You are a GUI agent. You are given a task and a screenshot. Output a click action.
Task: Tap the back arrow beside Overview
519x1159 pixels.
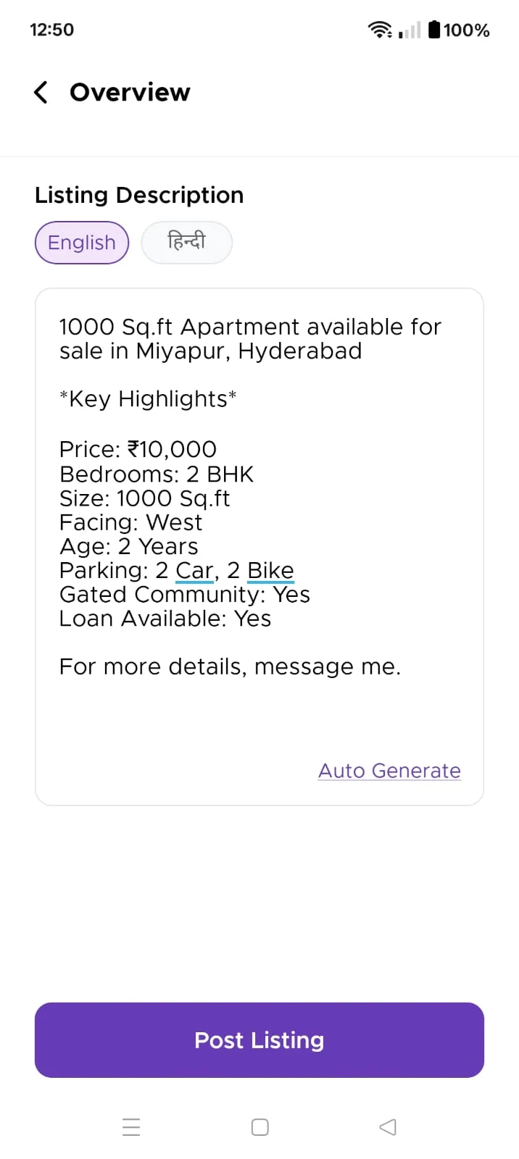click(x=41, y=93)
